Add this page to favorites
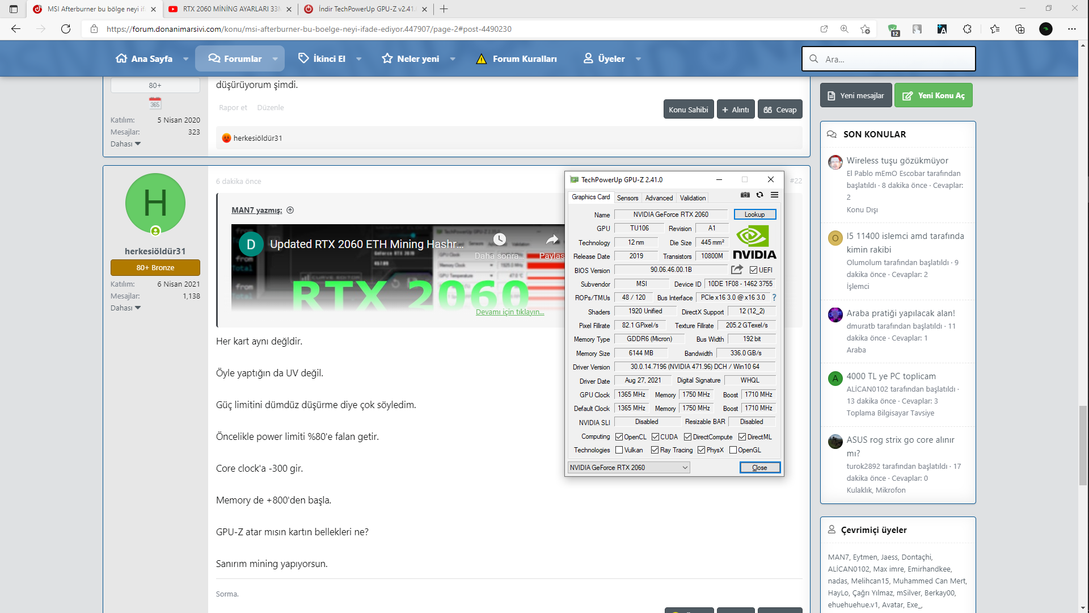The height and width of the screenshot is (613, 1089). tap(865, 29)
